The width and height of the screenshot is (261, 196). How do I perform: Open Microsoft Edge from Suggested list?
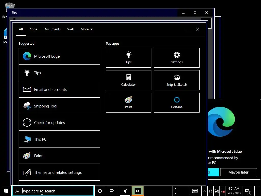coord(59,56)
